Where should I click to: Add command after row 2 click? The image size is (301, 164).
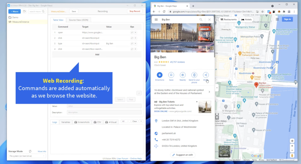(135, 38)
